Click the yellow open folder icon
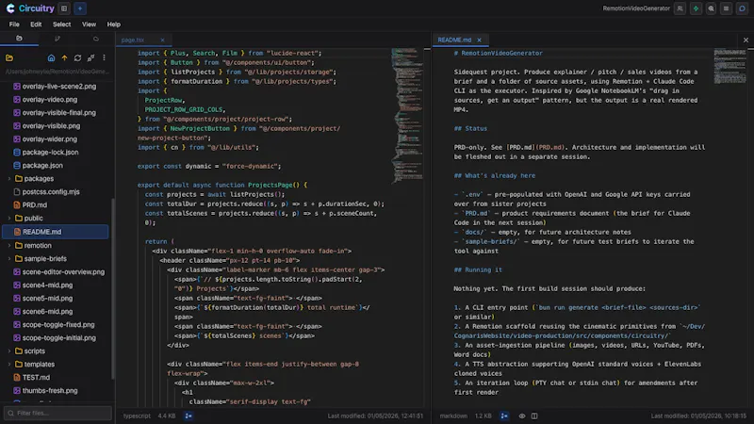Image resolution: width=754 pixels, height=424 pixels. (9, 58)
